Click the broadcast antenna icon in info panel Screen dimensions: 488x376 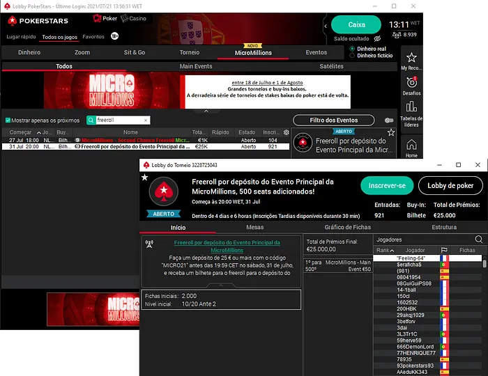tap(149, 244)
